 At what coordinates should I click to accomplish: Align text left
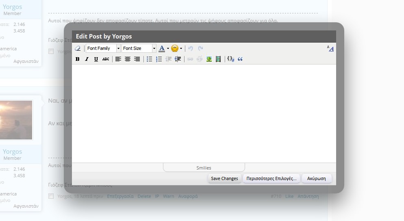118,59
